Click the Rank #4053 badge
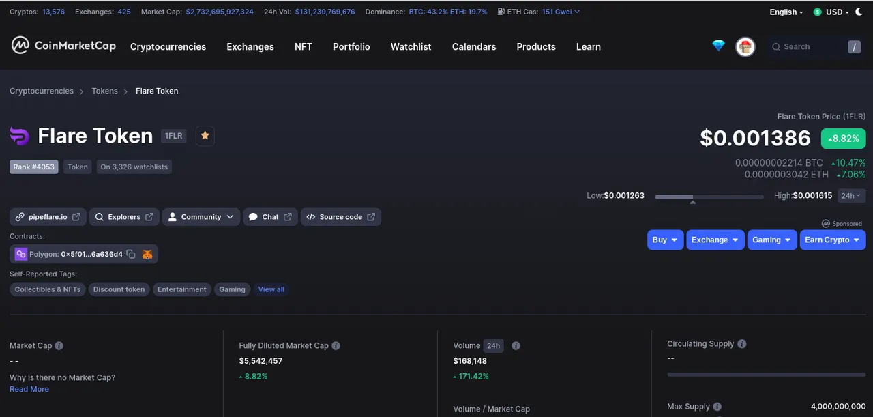 click(x=33, y=167)
